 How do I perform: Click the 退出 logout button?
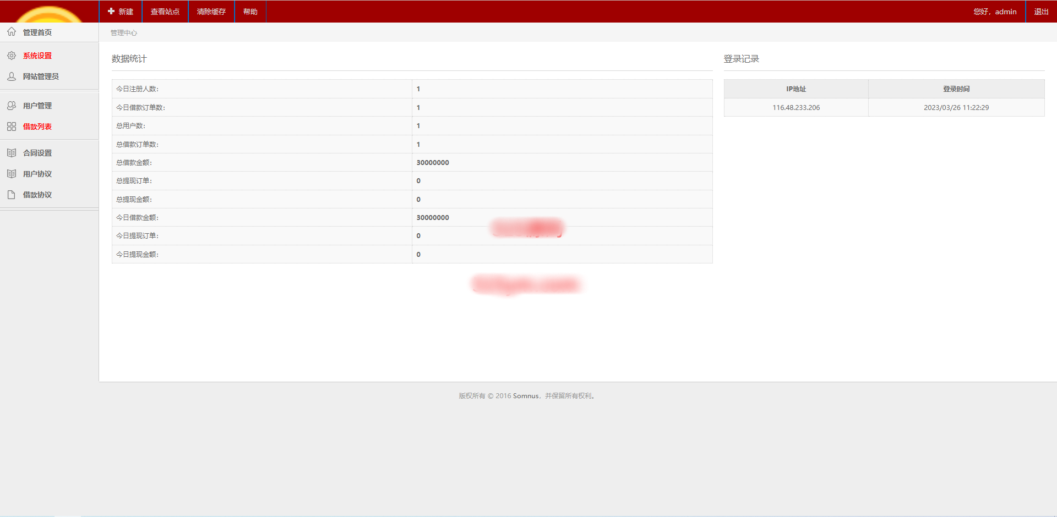[x=1041, y=12]
